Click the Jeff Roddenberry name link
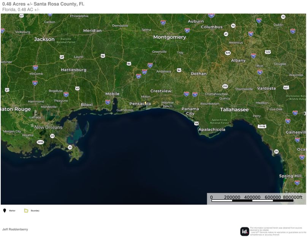Viewport: 307px width, 237px height. pyautogui.click(x=16, y=229)
